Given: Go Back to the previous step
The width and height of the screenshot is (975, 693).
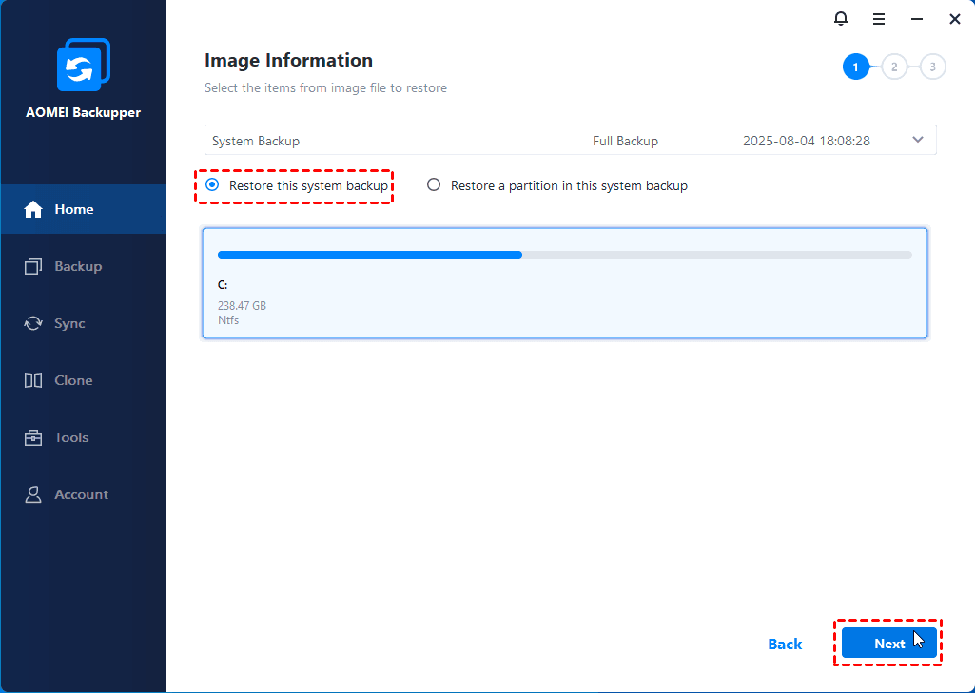Looking at the screenshot, I should 785,644.
